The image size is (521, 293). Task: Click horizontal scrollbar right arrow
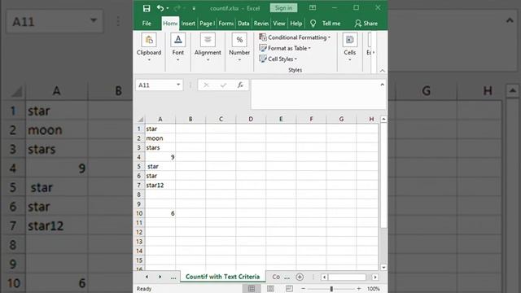point(375,277)
